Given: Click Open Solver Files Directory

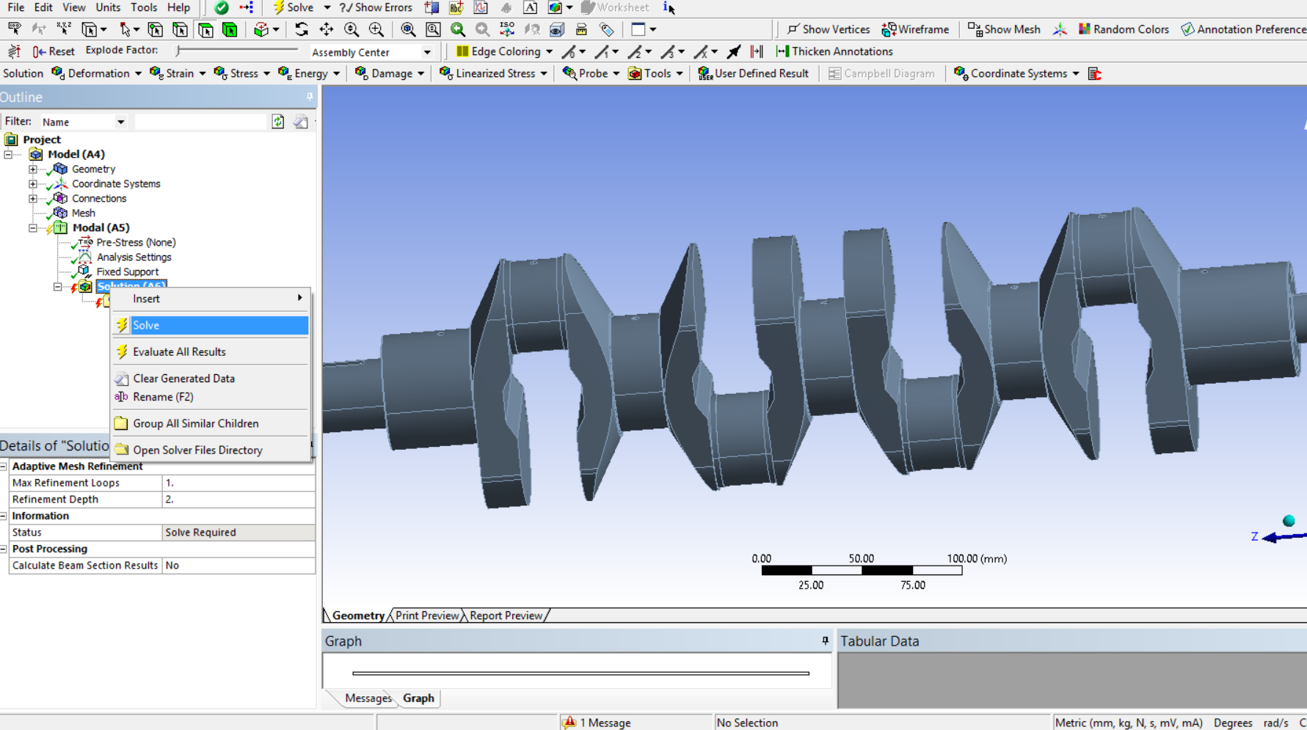Looking at the screenshot, I should point(211,450).
